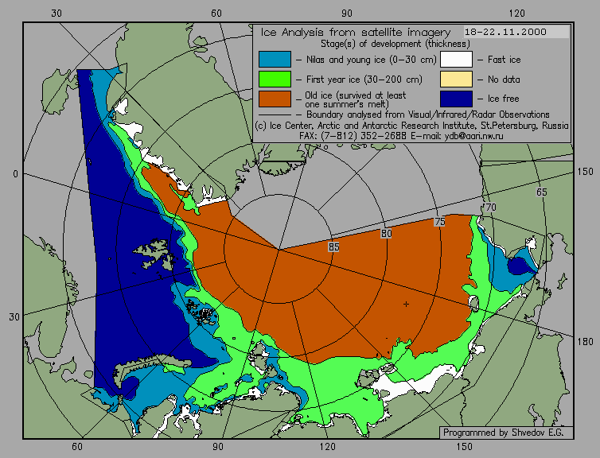Click the 80 latitude label
The image size is (600, 458).
pos(386,233)
